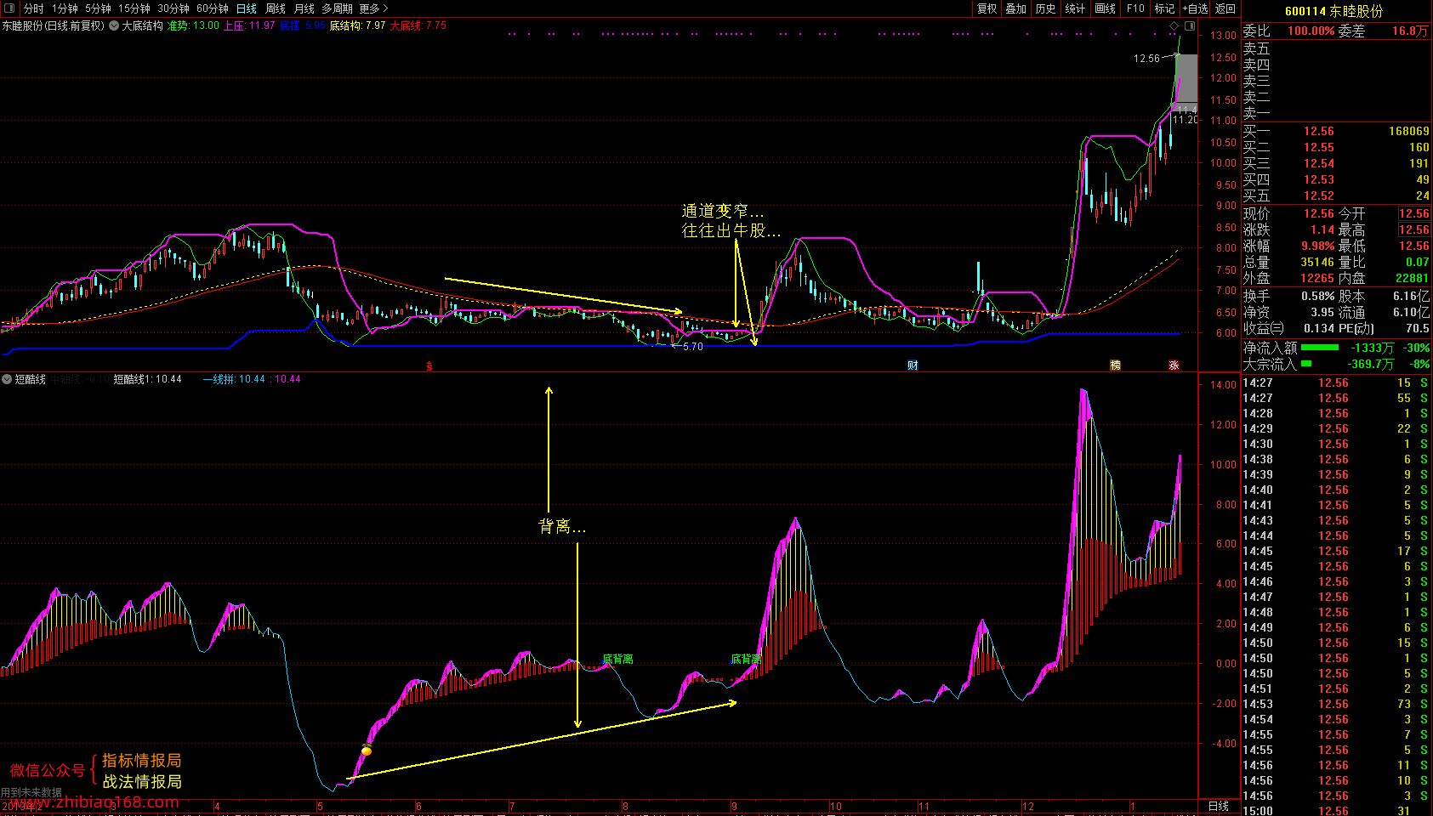Click the red S event marker
This screenshot has width=1433, height=816.
(429, 366)
